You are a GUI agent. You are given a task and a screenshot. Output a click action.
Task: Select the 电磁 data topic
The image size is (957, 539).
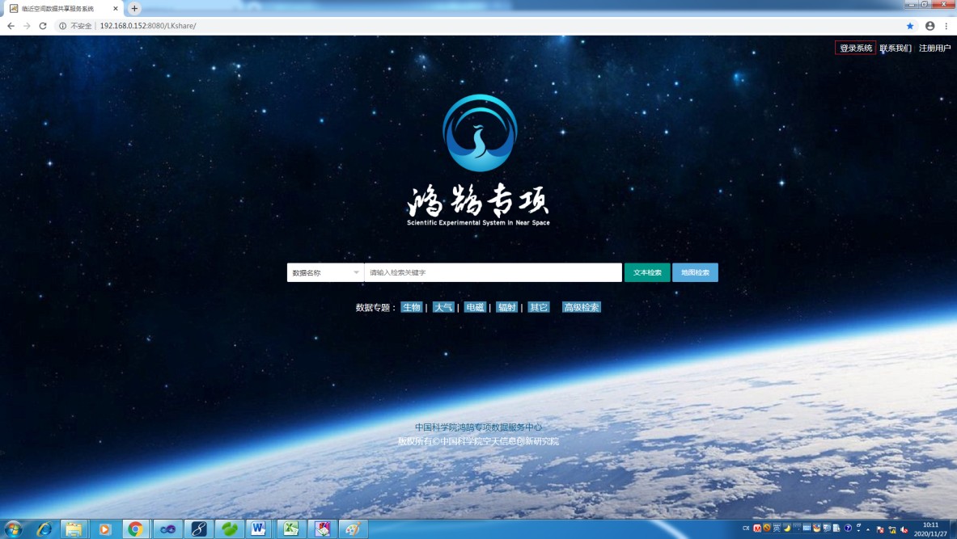pos(475,307)
